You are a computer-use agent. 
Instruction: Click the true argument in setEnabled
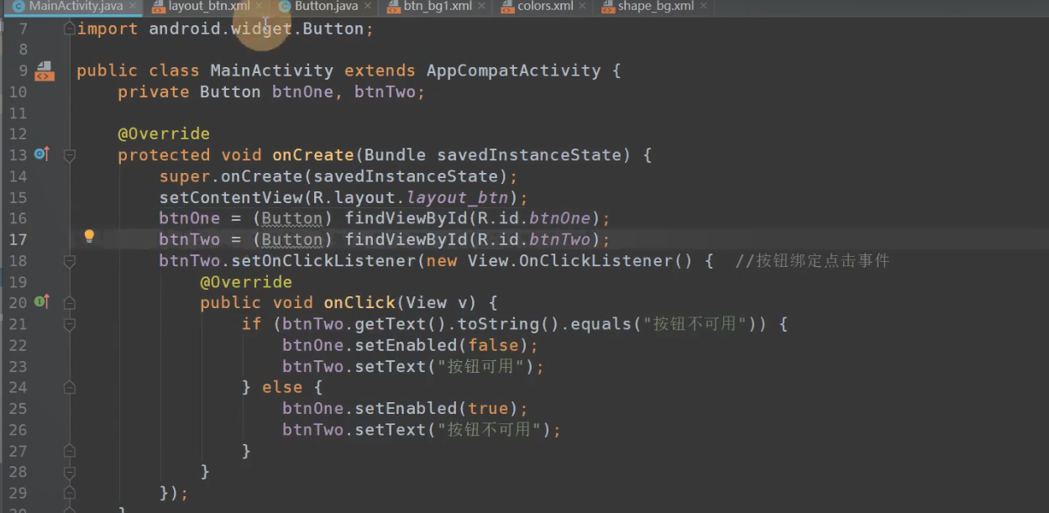click(x=488, y=409)
